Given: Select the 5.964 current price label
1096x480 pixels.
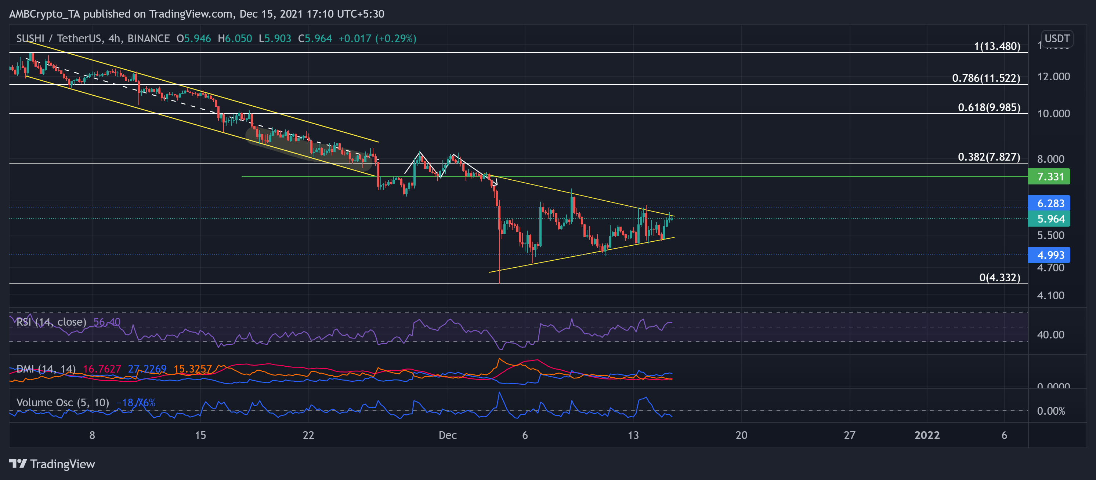Looking at the screenshot, I should tap(1049, 219).
